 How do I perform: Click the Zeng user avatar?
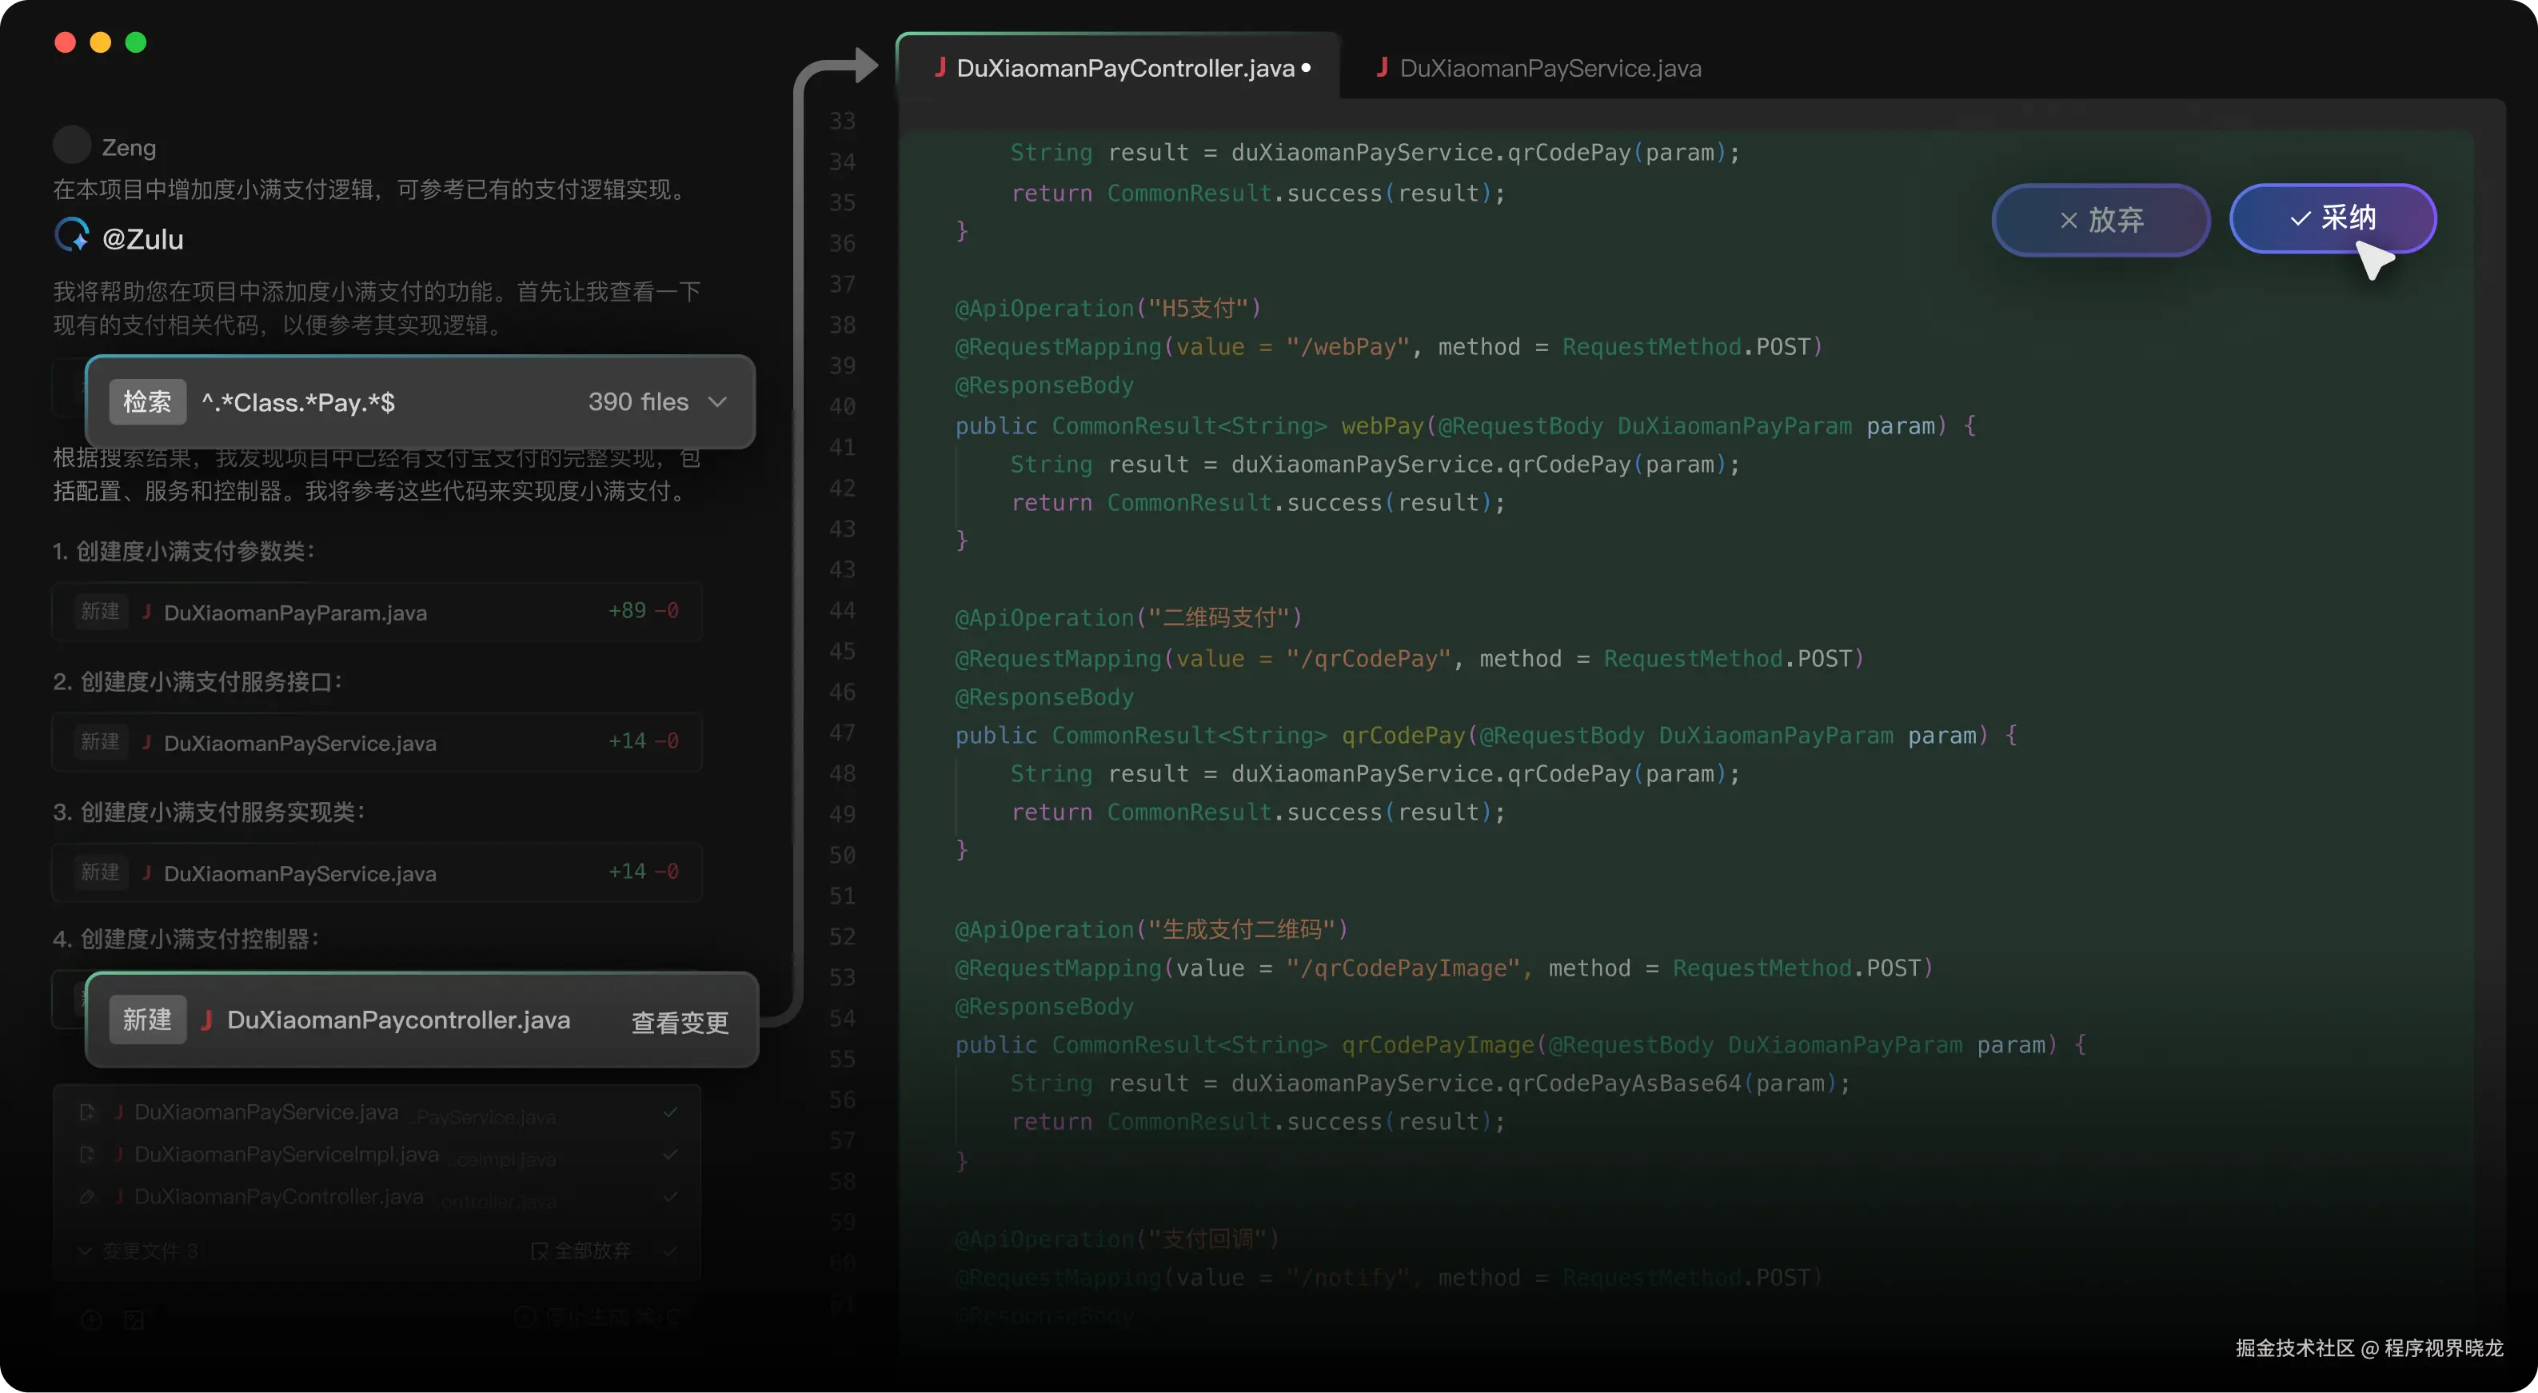[72, 146]
